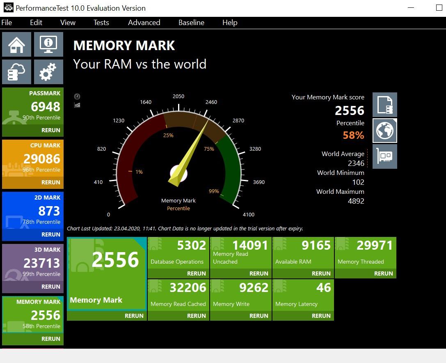The height and width of the screenshot is (363, 446).
Task: Rerun the Database Operations test
Action: tap(196, 273)
